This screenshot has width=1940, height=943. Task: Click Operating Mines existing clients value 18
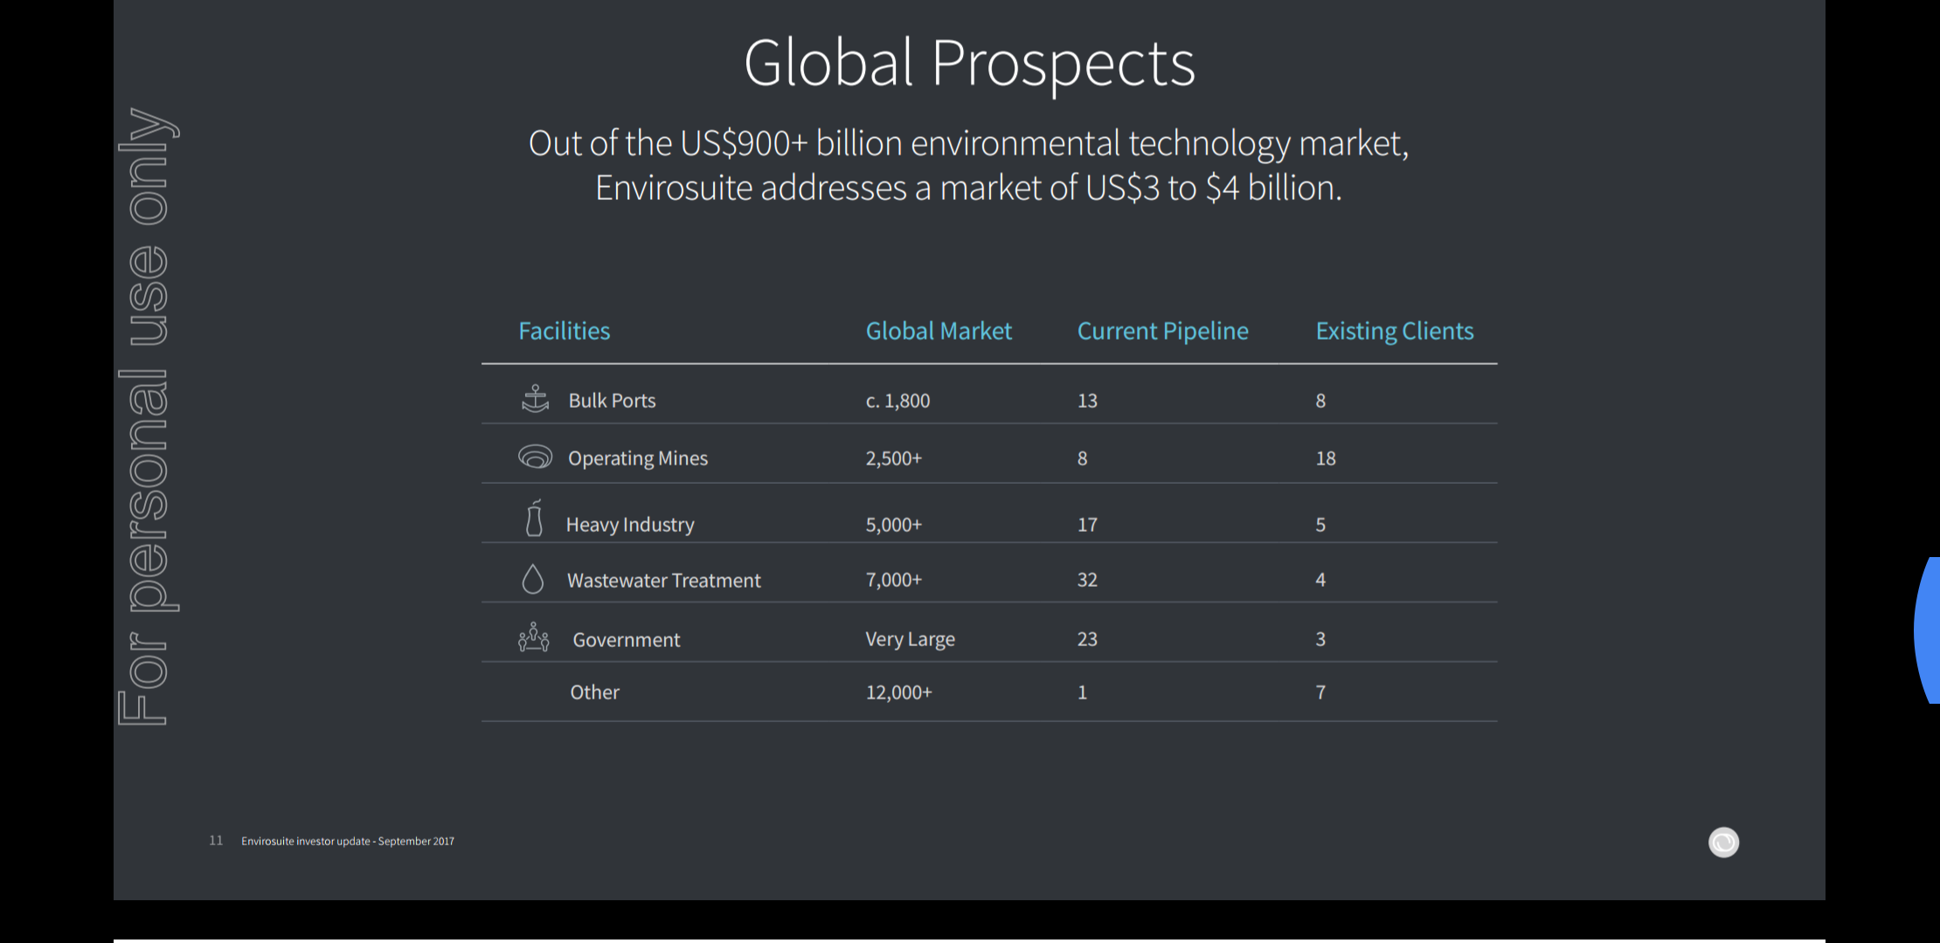(1326, 458)
